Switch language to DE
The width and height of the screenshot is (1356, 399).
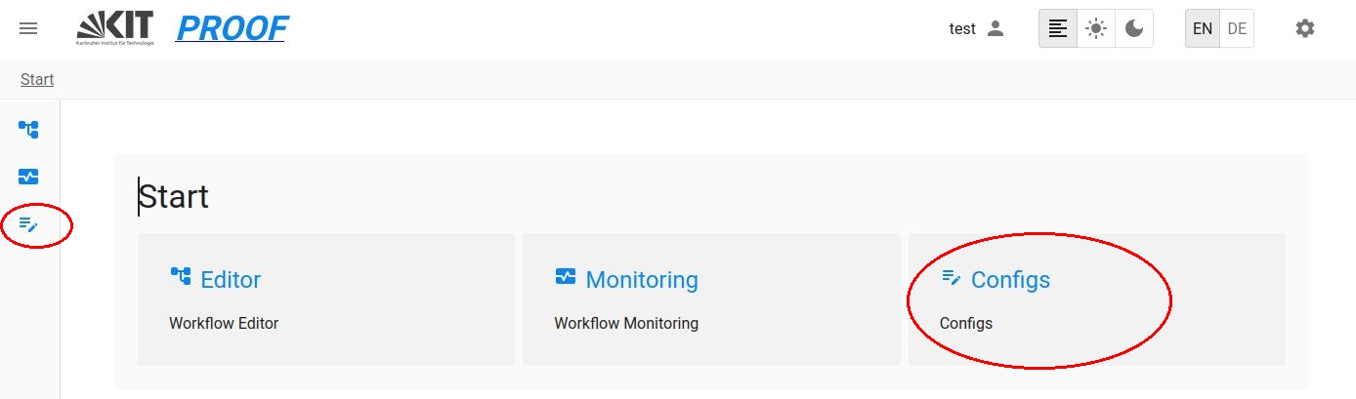click(x=1237, y=28)
